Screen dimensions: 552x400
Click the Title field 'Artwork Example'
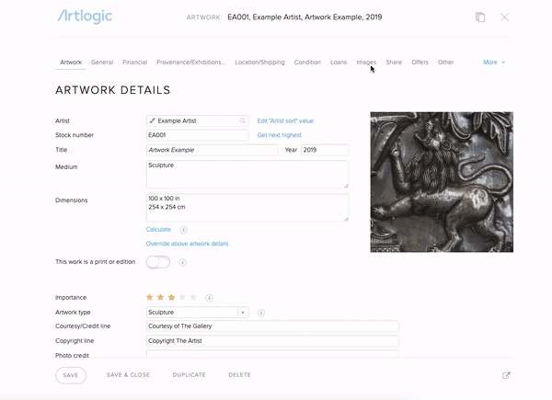(x=212, y=150)
